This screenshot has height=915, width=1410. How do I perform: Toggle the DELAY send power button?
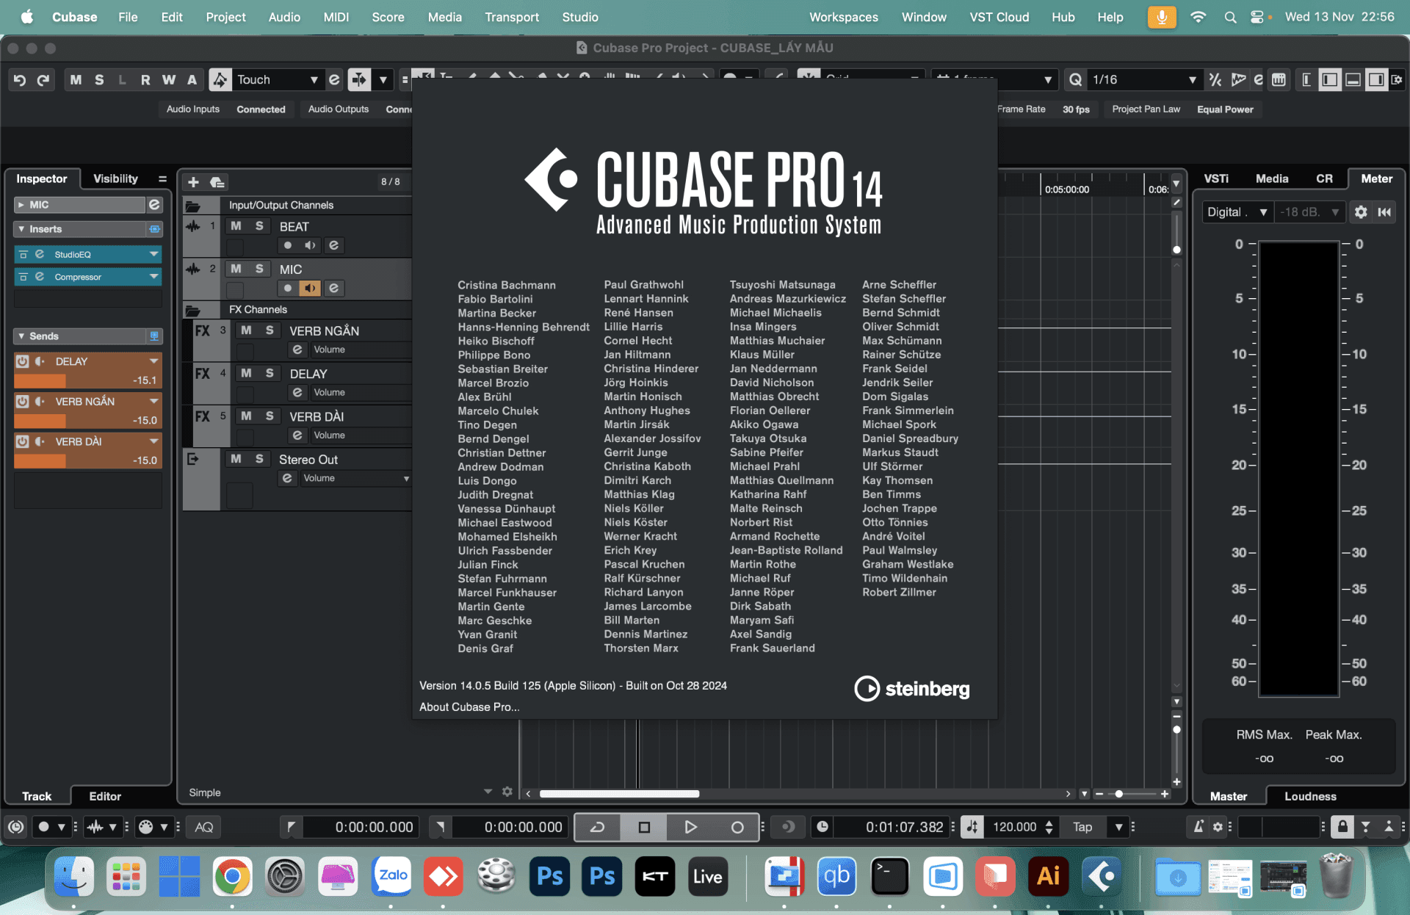click(x=23, y=361)
